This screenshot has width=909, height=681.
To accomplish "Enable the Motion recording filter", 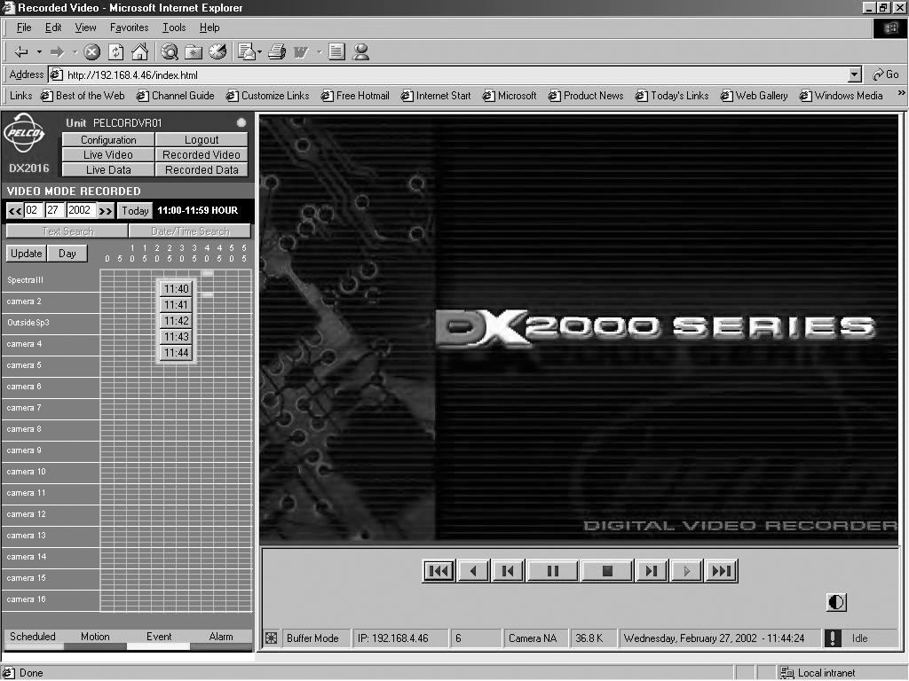I will 94,637.
